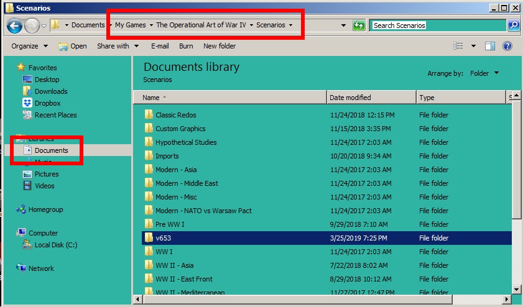Open the v653 folder icon

pyautogui.click(x=149, y=237)
